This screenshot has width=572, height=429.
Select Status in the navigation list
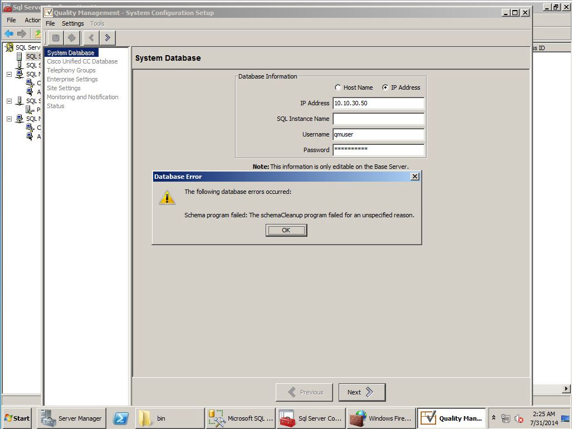coord(56,106)
